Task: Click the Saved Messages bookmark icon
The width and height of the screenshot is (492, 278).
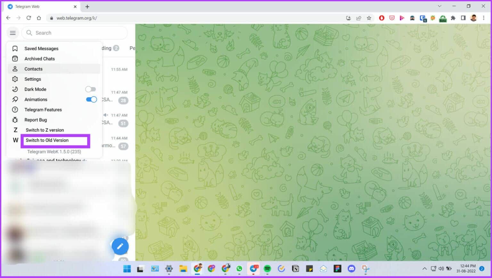Action: pos(15,49)
